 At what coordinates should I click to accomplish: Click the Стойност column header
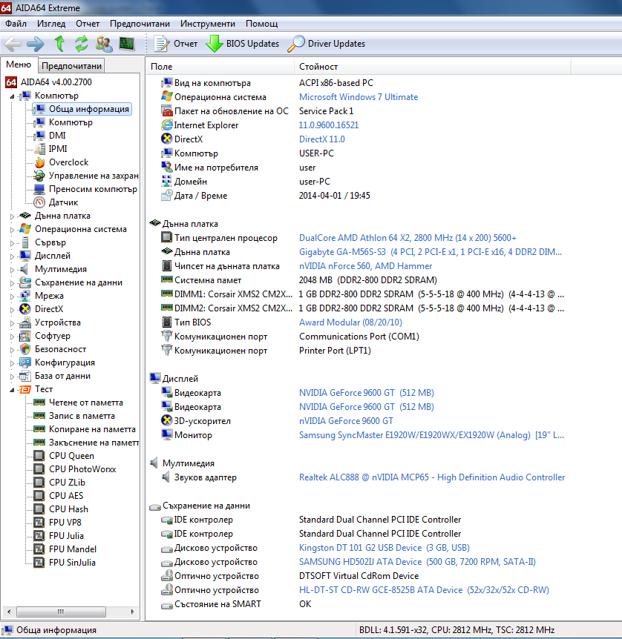point(433,67)
